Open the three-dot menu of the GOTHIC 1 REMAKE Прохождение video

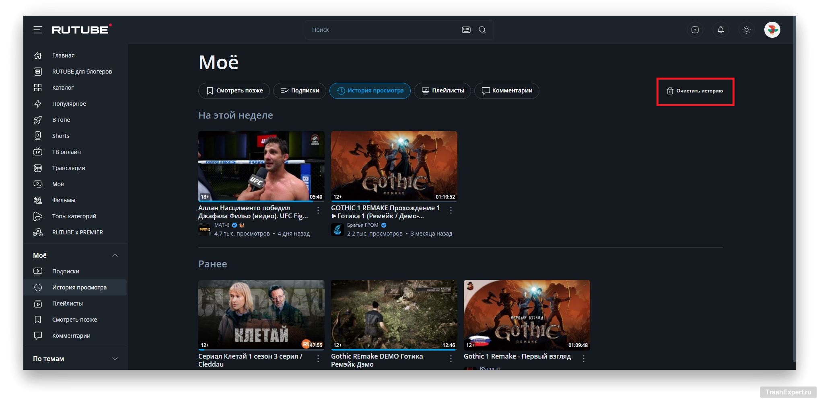coord(451,210)
